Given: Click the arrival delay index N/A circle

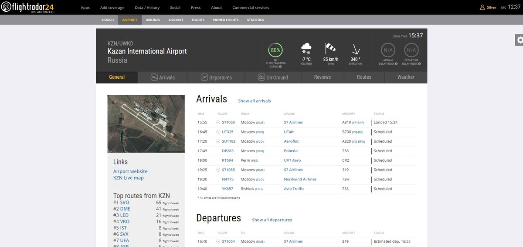Looking at the screenshot, I should tap(388, 50).
